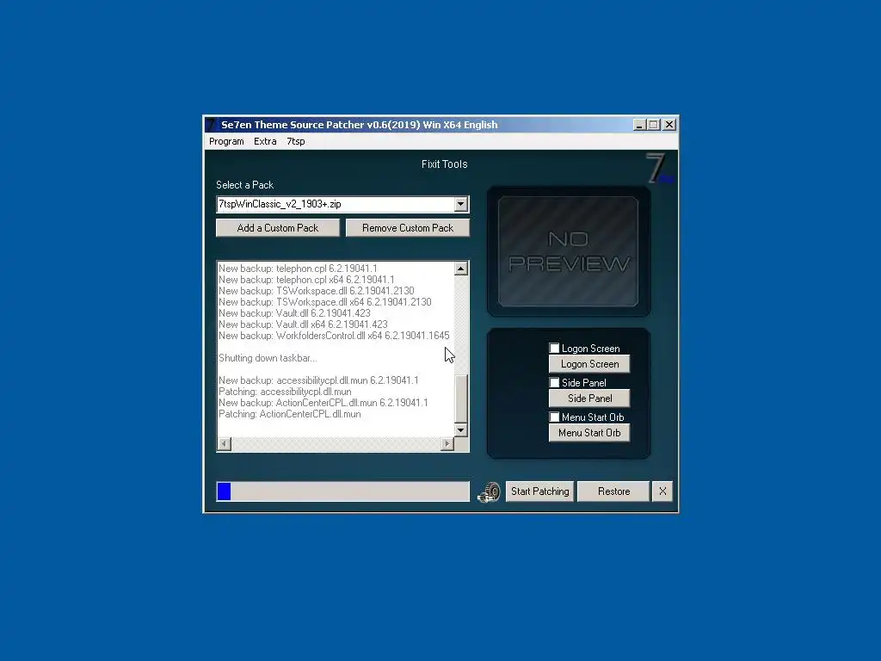Click the Side Panel button

pyautogui.click(x=589, y=398)
